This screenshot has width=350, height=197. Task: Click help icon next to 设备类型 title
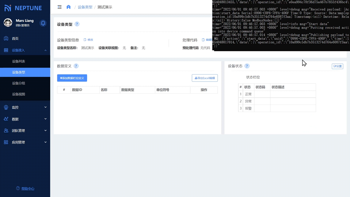[77, 24]
